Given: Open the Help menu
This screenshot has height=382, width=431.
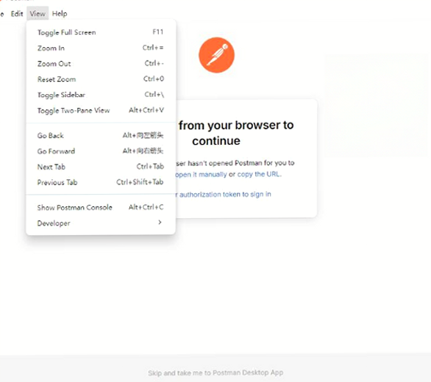Looking at the screenshot, I should 60,13.
